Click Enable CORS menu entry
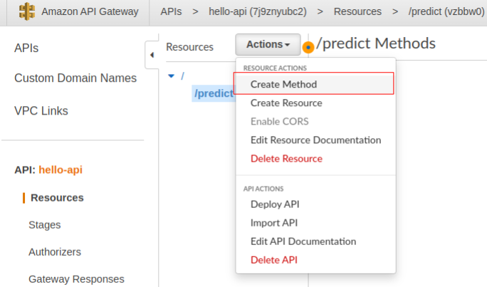Screen dimensions: 487x287 tap(315, 122)
